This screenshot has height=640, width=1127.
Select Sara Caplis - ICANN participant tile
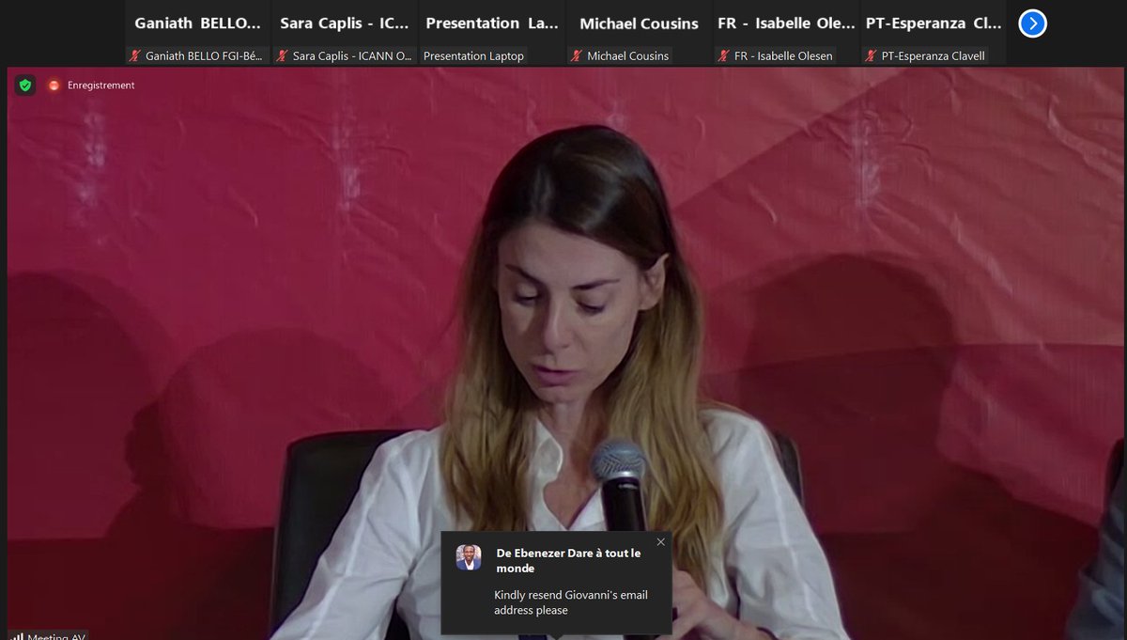click(x=345, y=33)
